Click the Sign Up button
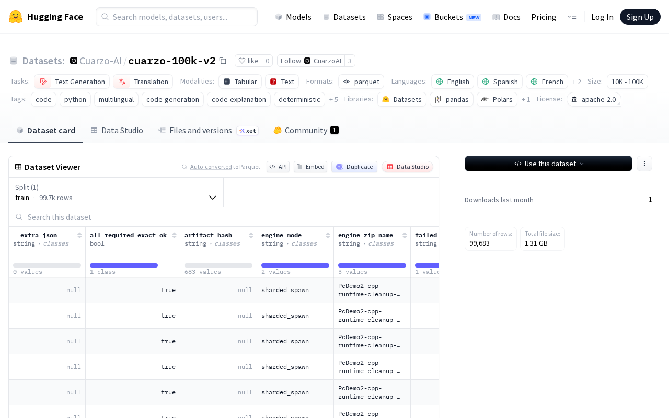 coord(640,17)
